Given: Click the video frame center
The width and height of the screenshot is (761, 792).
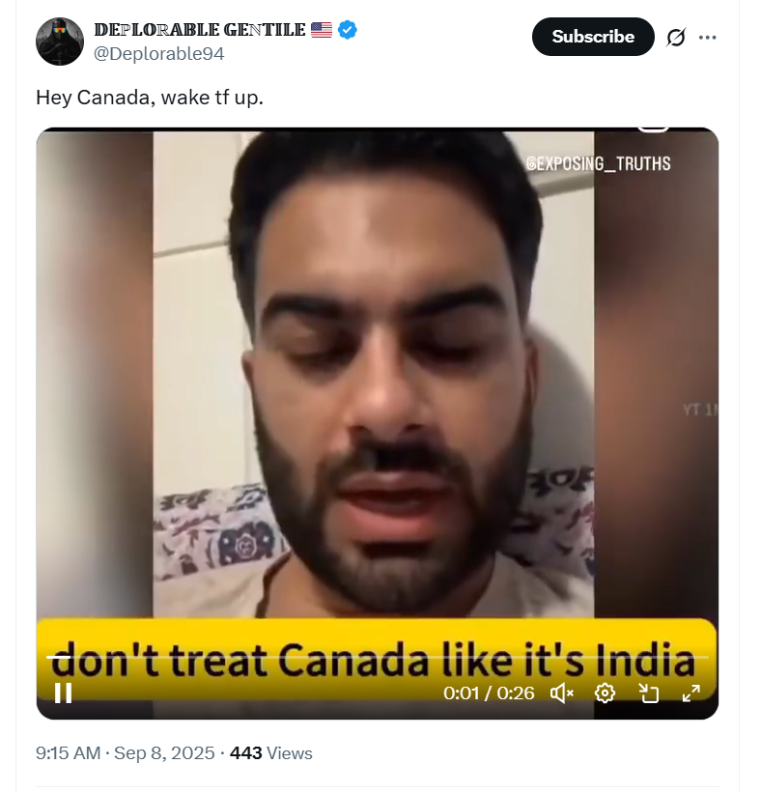Looking at the screenshot, I should [x=378, y=423].
